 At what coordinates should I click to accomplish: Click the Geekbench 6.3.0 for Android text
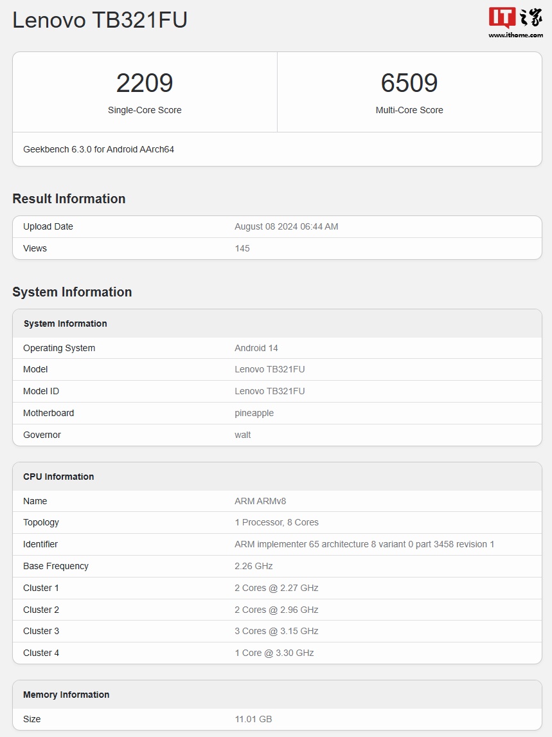point(96,150)
